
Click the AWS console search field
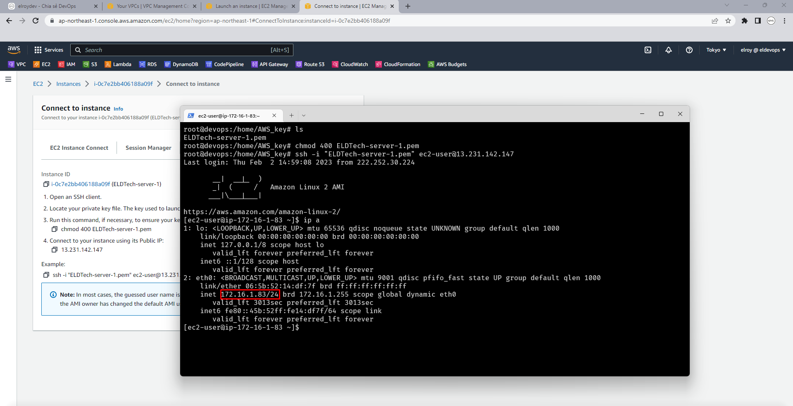pyautogui.click(x=182, y=50)
